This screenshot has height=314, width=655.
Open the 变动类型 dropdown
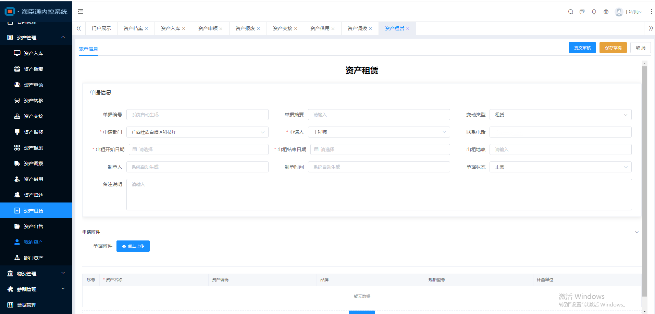[560, 115]
